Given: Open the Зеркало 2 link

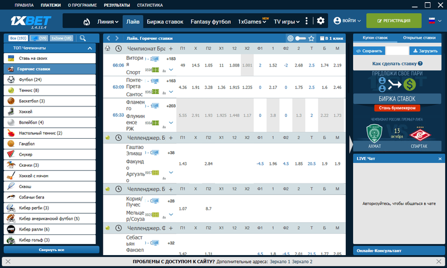Looking at the screenshot, I should click(x=302, y=261).
